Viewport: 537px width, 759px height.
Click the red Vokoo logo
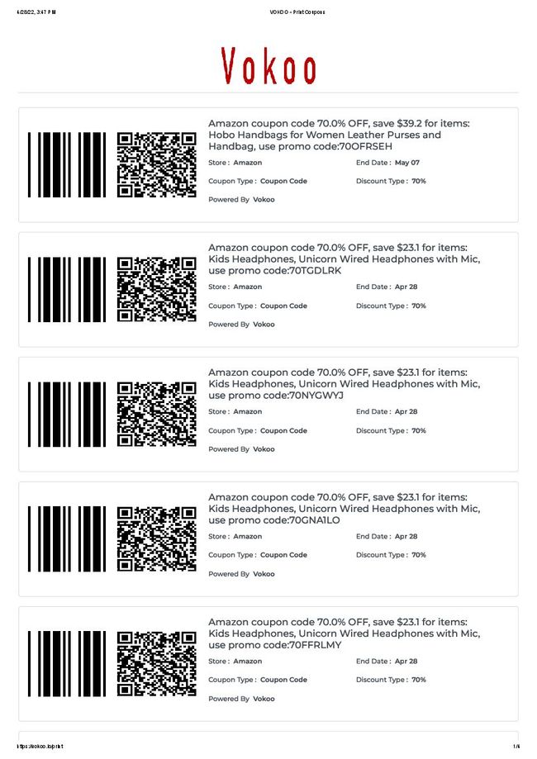coord(268,65)
